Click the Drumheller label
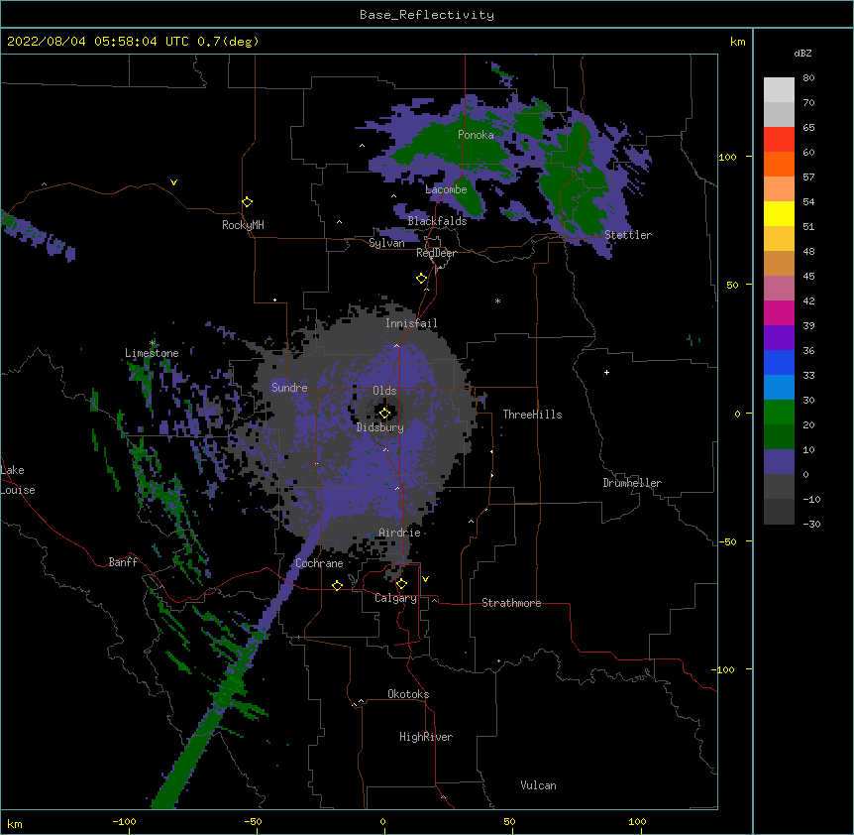Screen dimensions: 854x835 [x=632, y=483]
